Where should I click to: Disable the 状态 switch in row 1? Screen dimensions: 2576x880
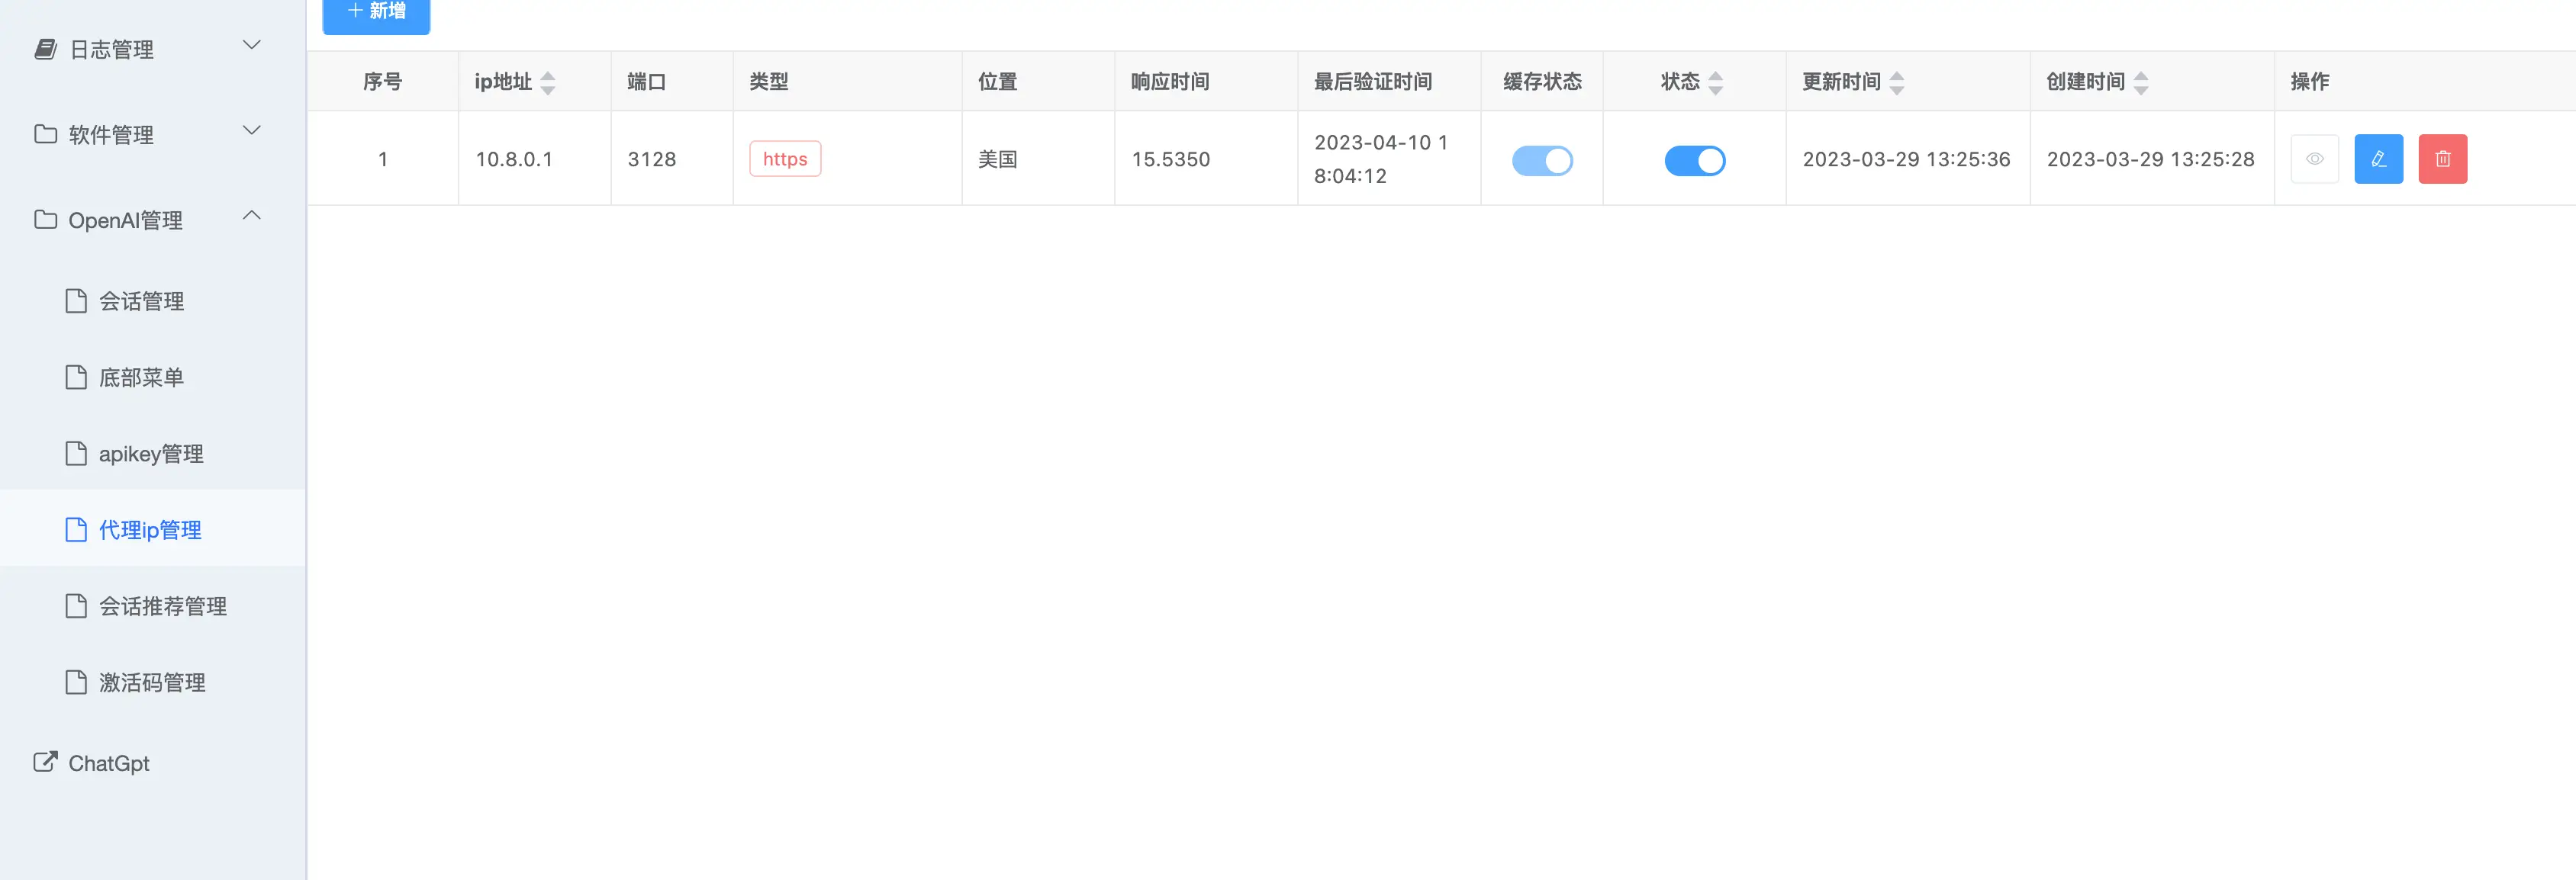[1694, 160]
